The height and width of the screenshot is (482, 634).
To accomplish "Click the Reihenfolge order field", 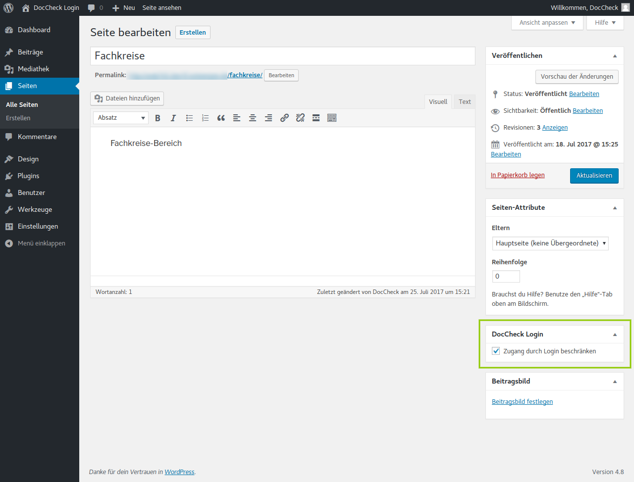I will pyautogui.click(x=506, y=277).
